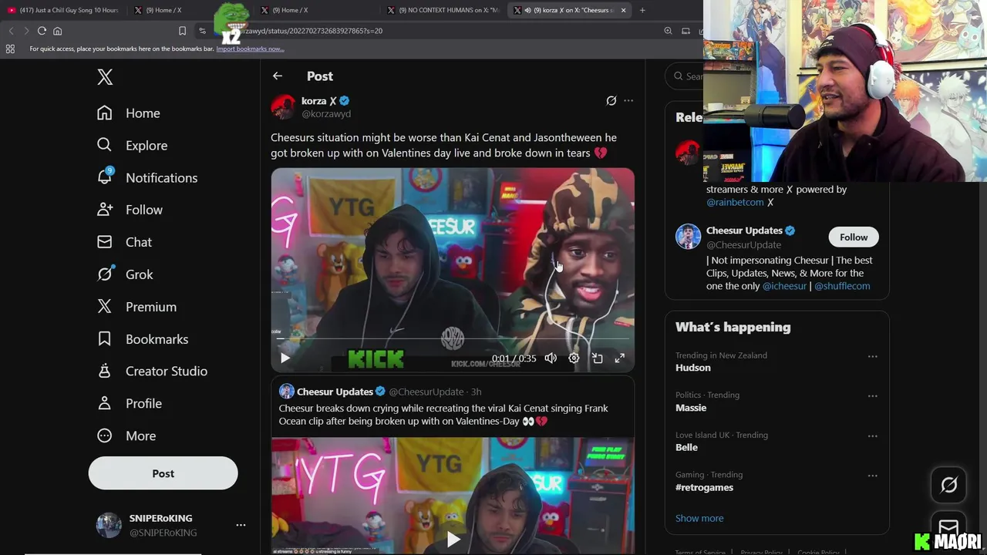Open Grok from the sidebar
This screenshot has height=555, width=987.
[125, 274]
